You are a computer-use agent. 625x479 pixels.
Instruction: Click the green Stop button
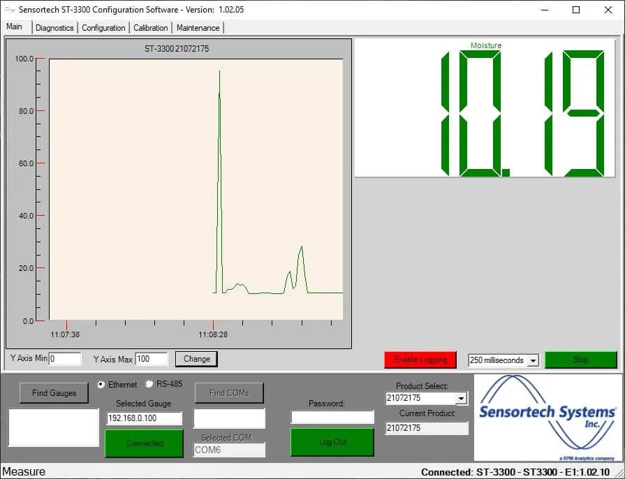tap(580, 359)
